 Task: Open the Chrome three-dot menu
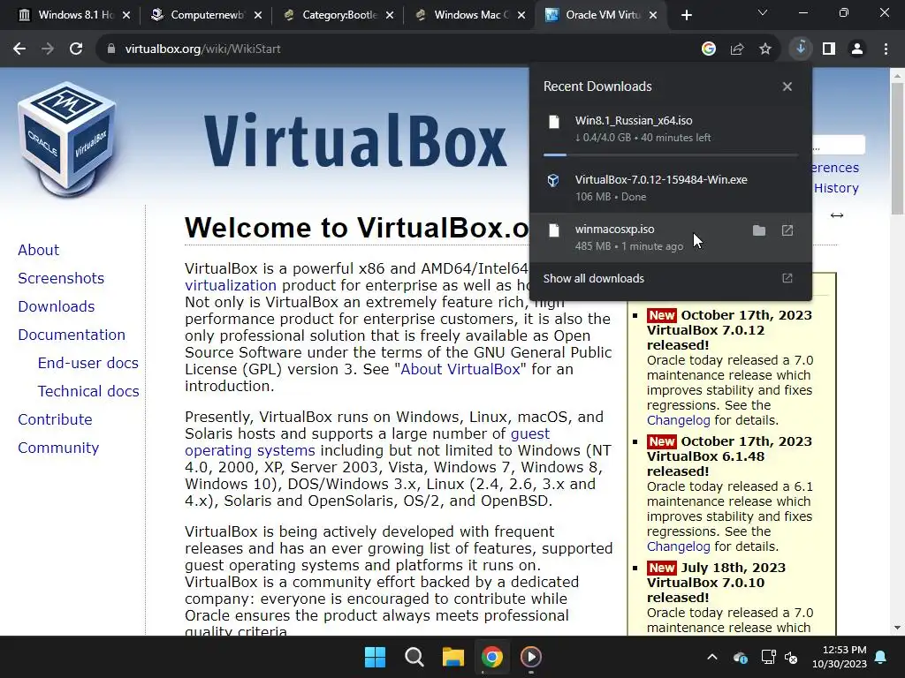(x=886, y=49)
